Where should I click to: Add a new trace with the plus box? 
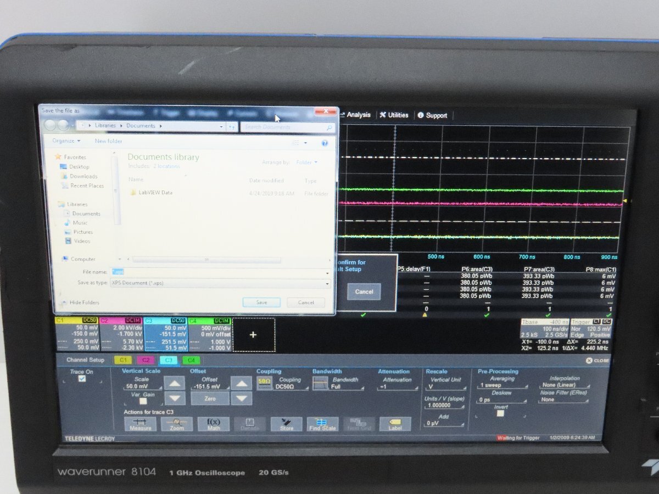[x=253, y=335]
